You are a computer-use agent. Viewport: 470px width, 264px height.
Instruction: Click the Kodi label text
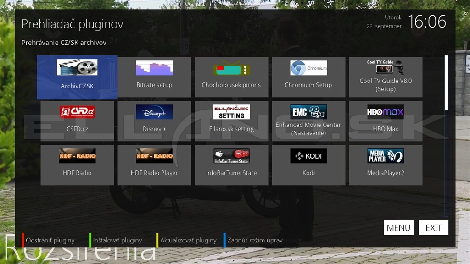pyautogui.click(x=308, y=173)
